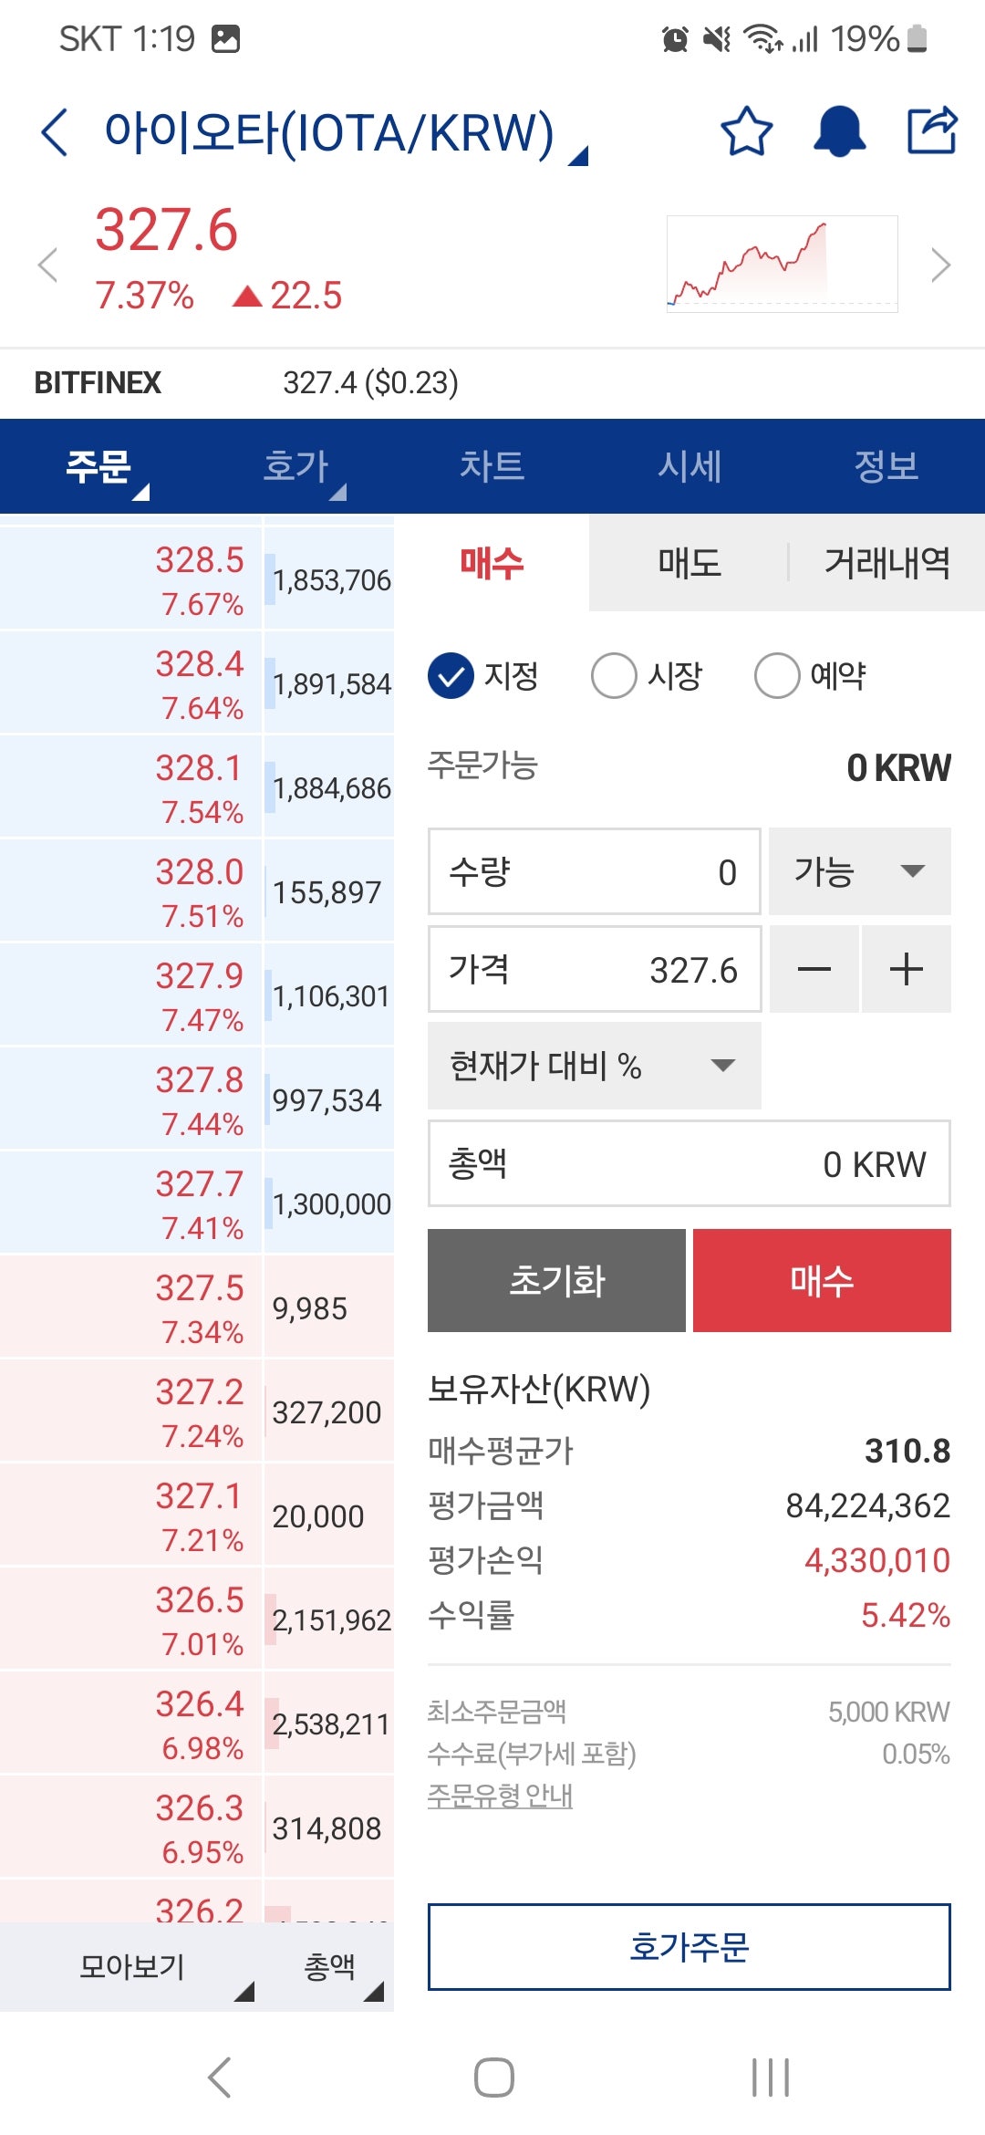Screen dimensions: 985x2135
Task: Go to next coin with right chevron
Action: pos(940,266)
